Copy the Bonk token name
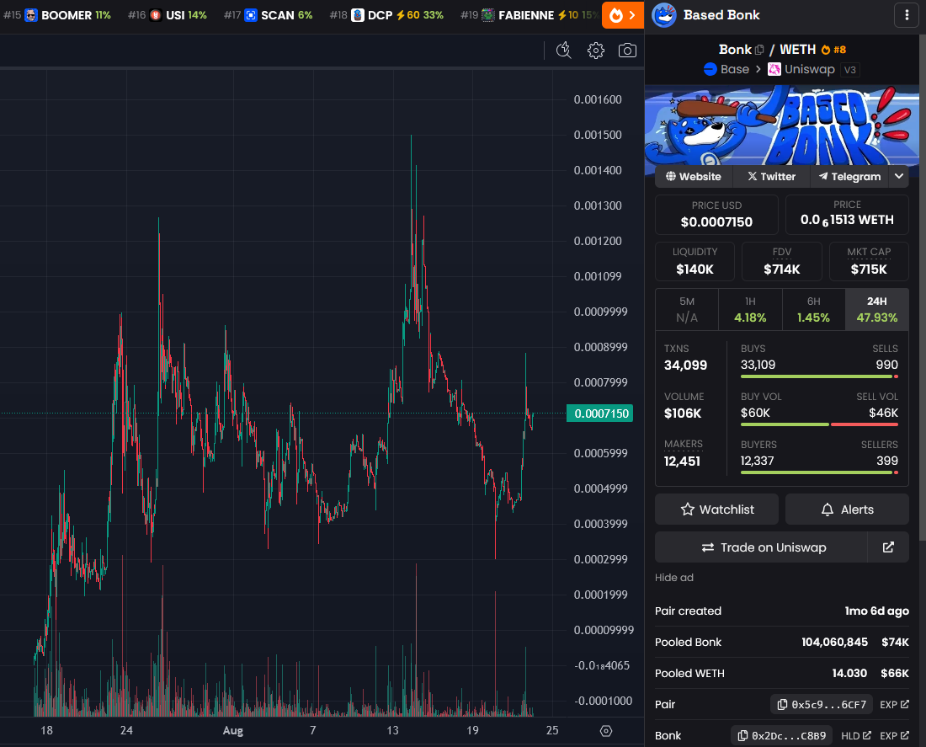 759,50
